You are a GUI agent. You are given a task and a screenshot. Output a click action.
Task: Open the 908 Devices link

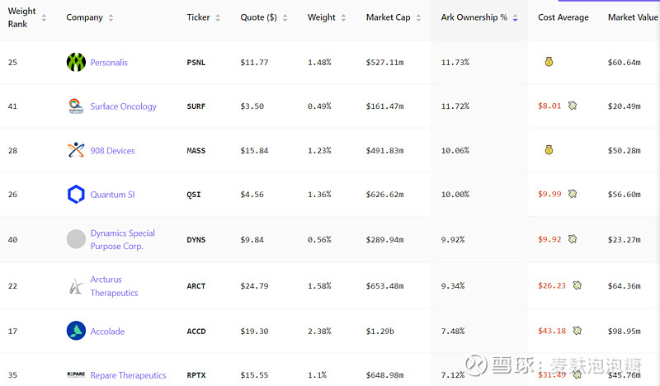(x=112, y=151)
